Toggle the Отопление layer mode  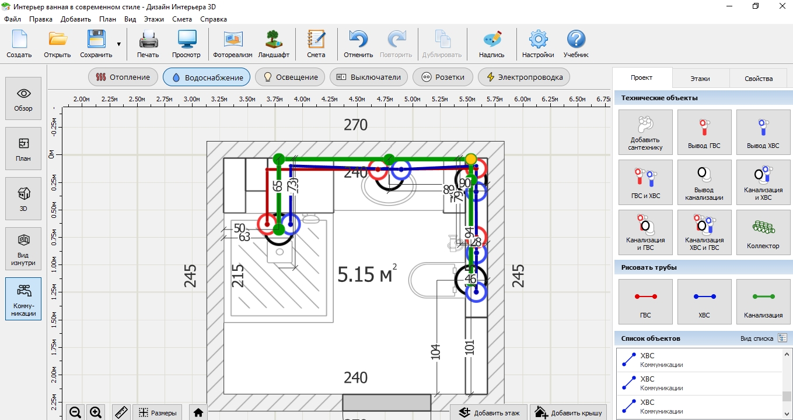(x=123, y=77)
